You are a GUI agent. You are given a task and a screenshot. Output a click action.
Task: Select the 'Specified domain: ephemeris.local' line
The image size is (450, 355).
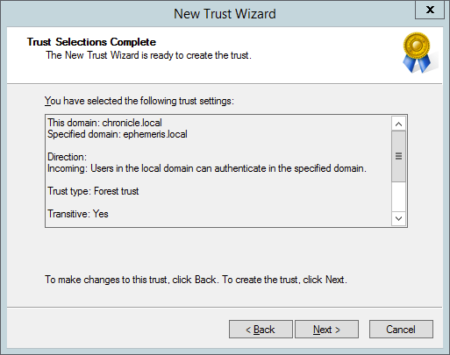[118, 134]
